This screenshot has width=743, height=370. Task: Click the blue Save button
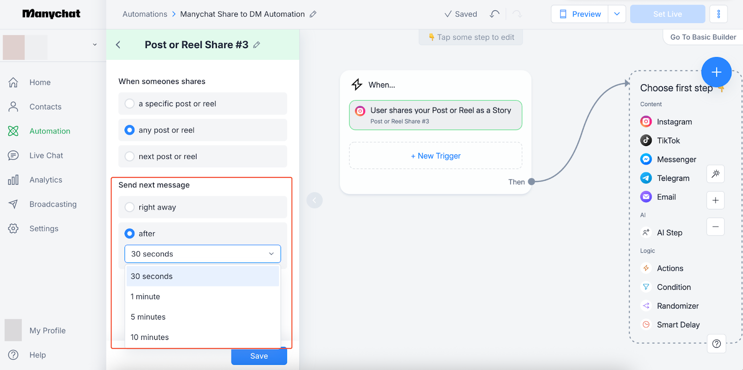click(x=259, y=356)
